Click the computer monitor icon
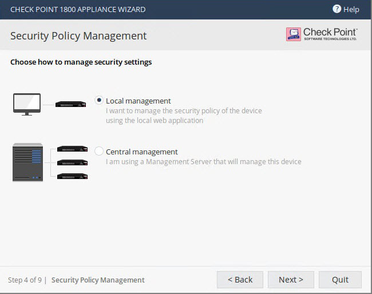 click(x=27, y=104)
